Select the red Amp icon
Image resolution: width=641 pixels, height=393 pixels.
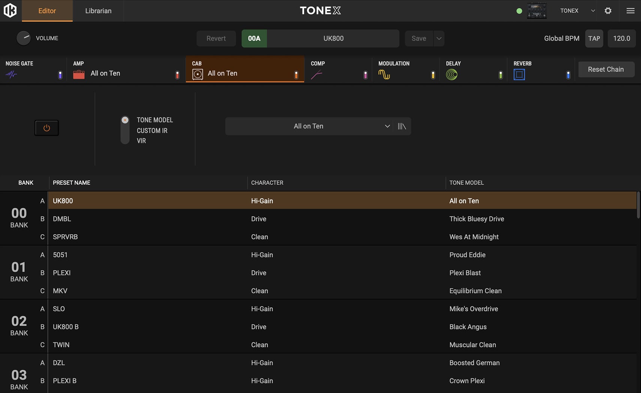79,74
